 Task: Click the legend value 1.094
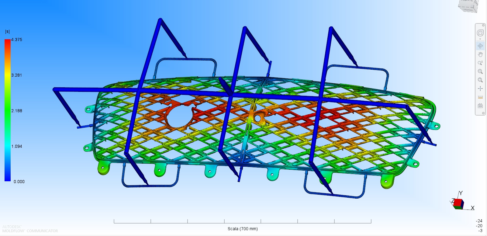tap(17, 146)
